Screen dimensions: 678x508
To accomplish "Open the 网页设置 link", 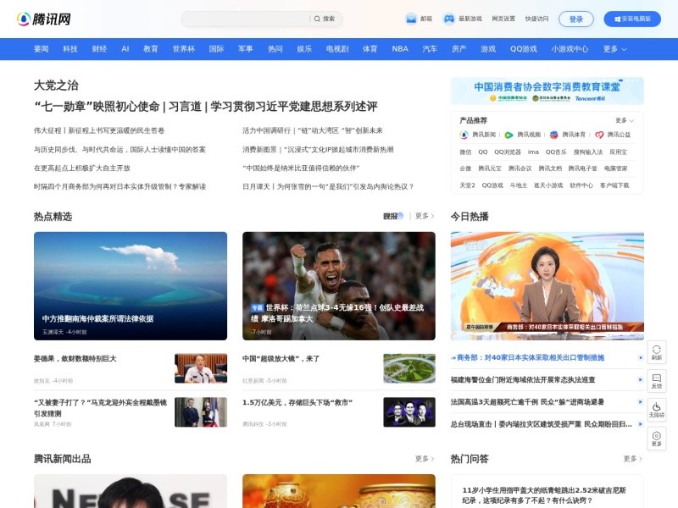I will 503,19.
